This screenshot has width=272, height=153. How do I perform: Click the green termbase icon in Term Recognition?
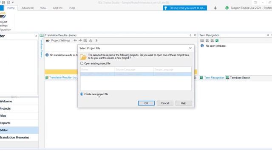click(x=217, y=41)
